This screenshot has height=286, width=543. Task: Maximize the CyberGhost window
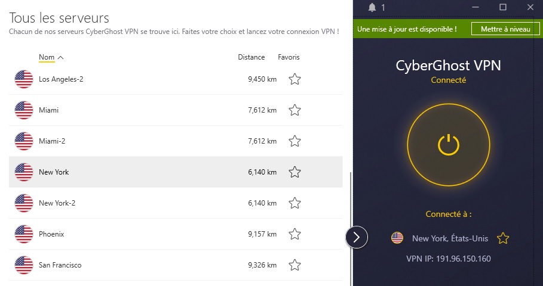(503, 7)
